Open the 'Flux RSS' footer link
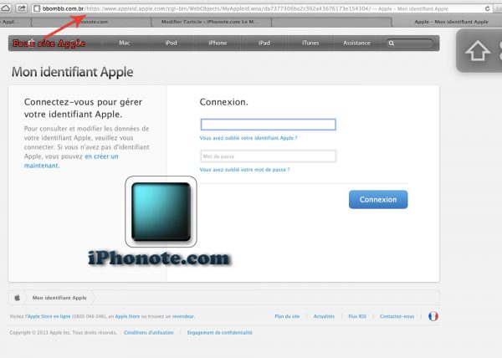502x358 pixels. point(357,316)
